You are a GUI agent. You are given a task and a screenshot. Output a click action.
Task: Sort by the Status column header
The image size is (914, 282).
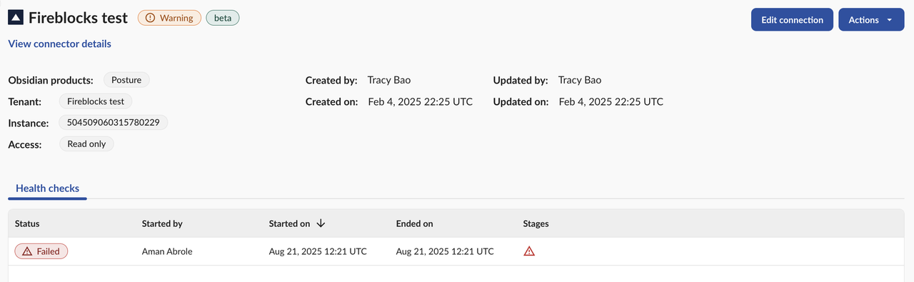pos(27,223)
